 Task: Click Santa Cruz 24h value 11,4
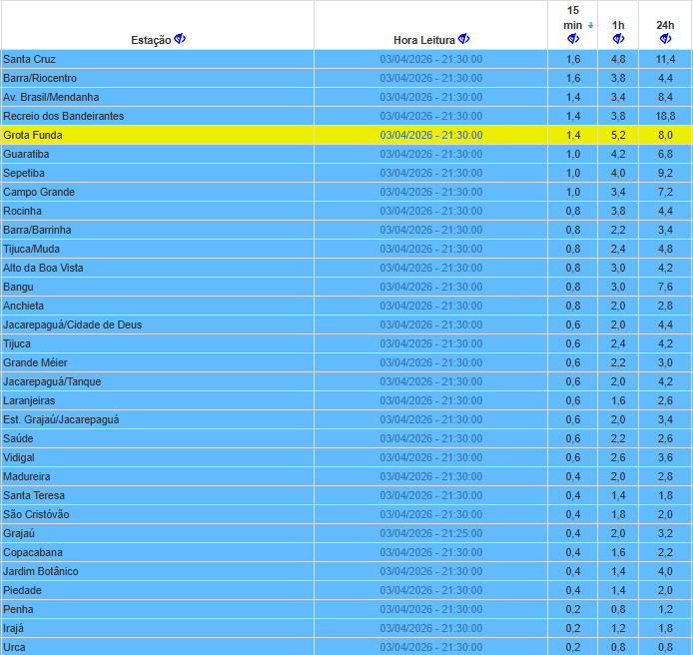pyautogui.click(x=665, y=59)
